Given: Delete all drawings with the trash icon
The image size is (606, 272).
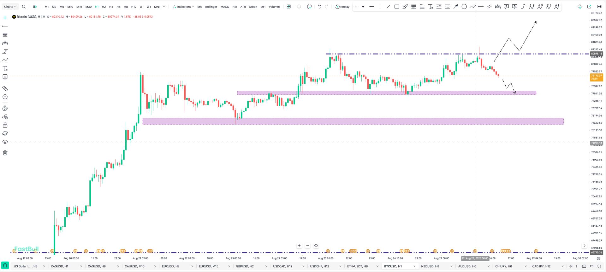Looking at the screenshot, I should coord(5,153).
